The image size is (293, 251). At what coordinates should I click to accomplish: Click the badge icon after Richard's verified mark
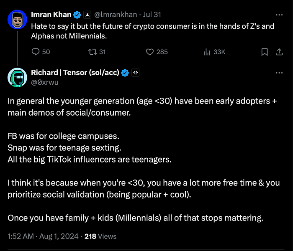[135, 73]
